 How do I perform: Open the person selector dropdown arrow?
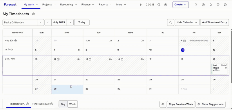40,23
